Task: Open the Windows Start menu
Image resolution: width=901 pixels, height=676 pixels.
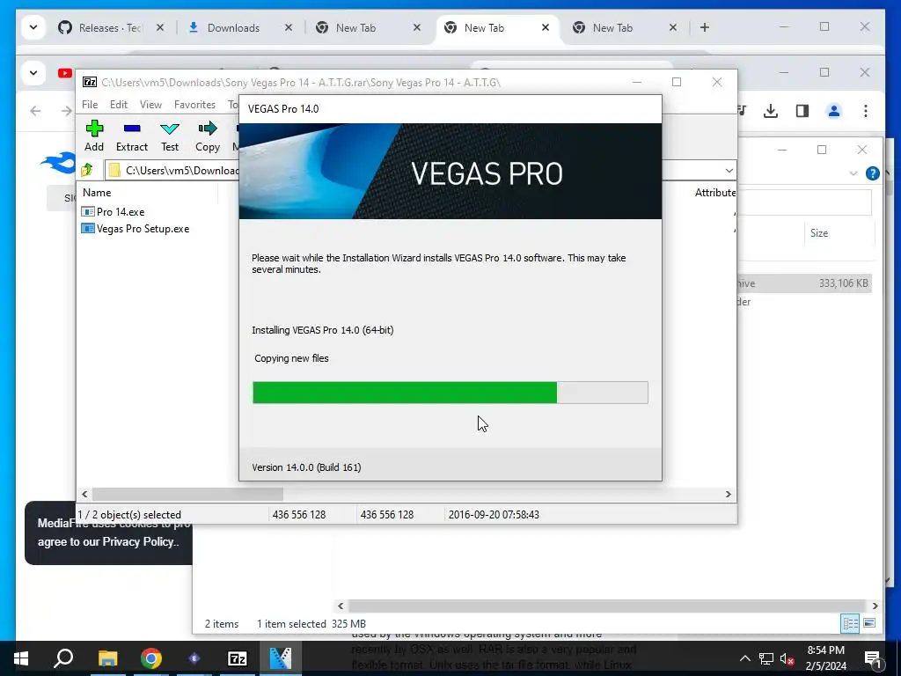Action: (x=21, y=658)
